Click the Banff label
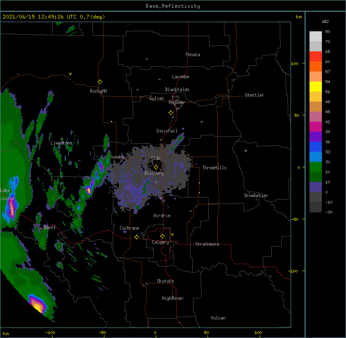346x338 pixels. (50, 228)
